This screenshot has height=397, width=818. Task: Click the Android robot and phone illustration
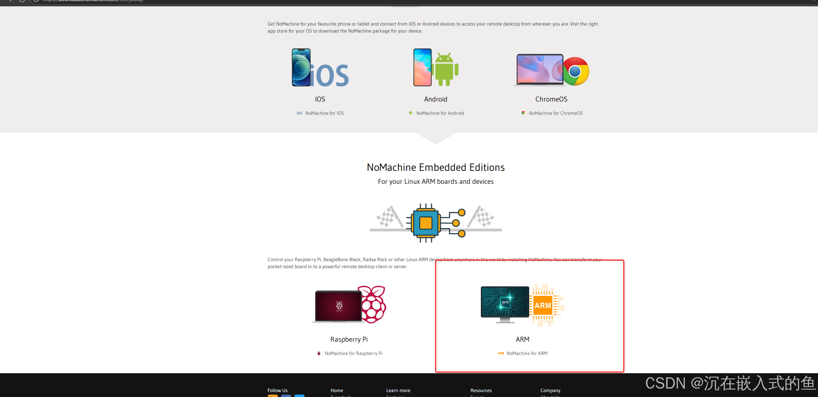pyautogui.click(x=436, y=68)
